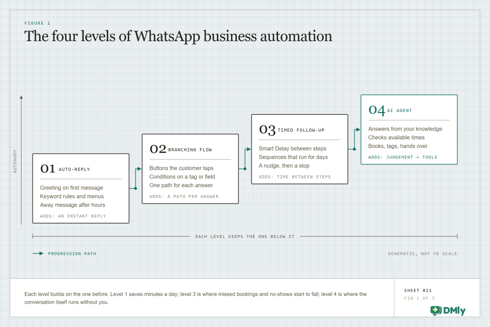Viewport: 490px width, 327px height.
Task: Click 'Sequences that run for days'
Action: [x=293, y=157]
